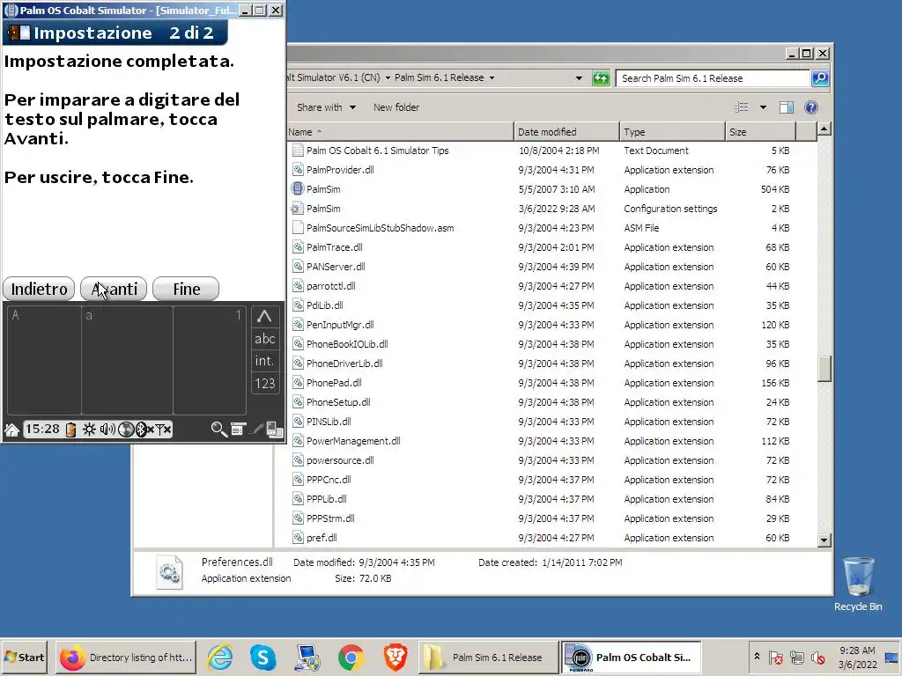Image resolution: width=902 pixels, height=676 pixels.
Task: Open Explorer help question mark icon
Action: [x=811, y=107]
